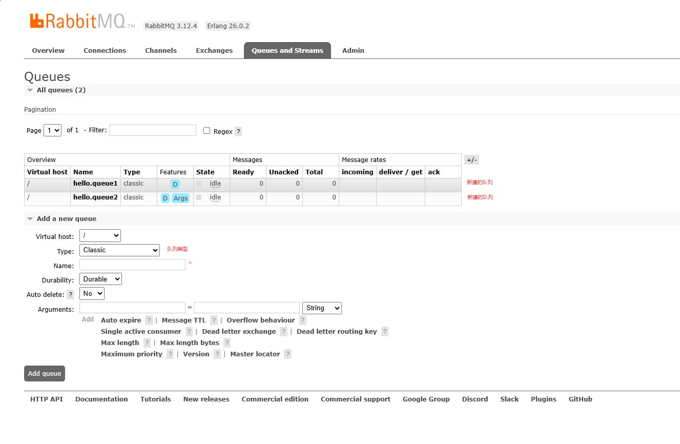Click the Arguments value input field

[x=246, y=308]
